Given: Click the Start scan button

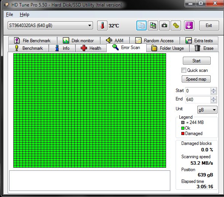Looking at the screenshot, I should (197, 61).
